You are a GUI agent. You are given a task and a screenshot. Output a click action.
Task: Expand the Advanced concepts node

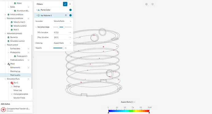(5, 34)
